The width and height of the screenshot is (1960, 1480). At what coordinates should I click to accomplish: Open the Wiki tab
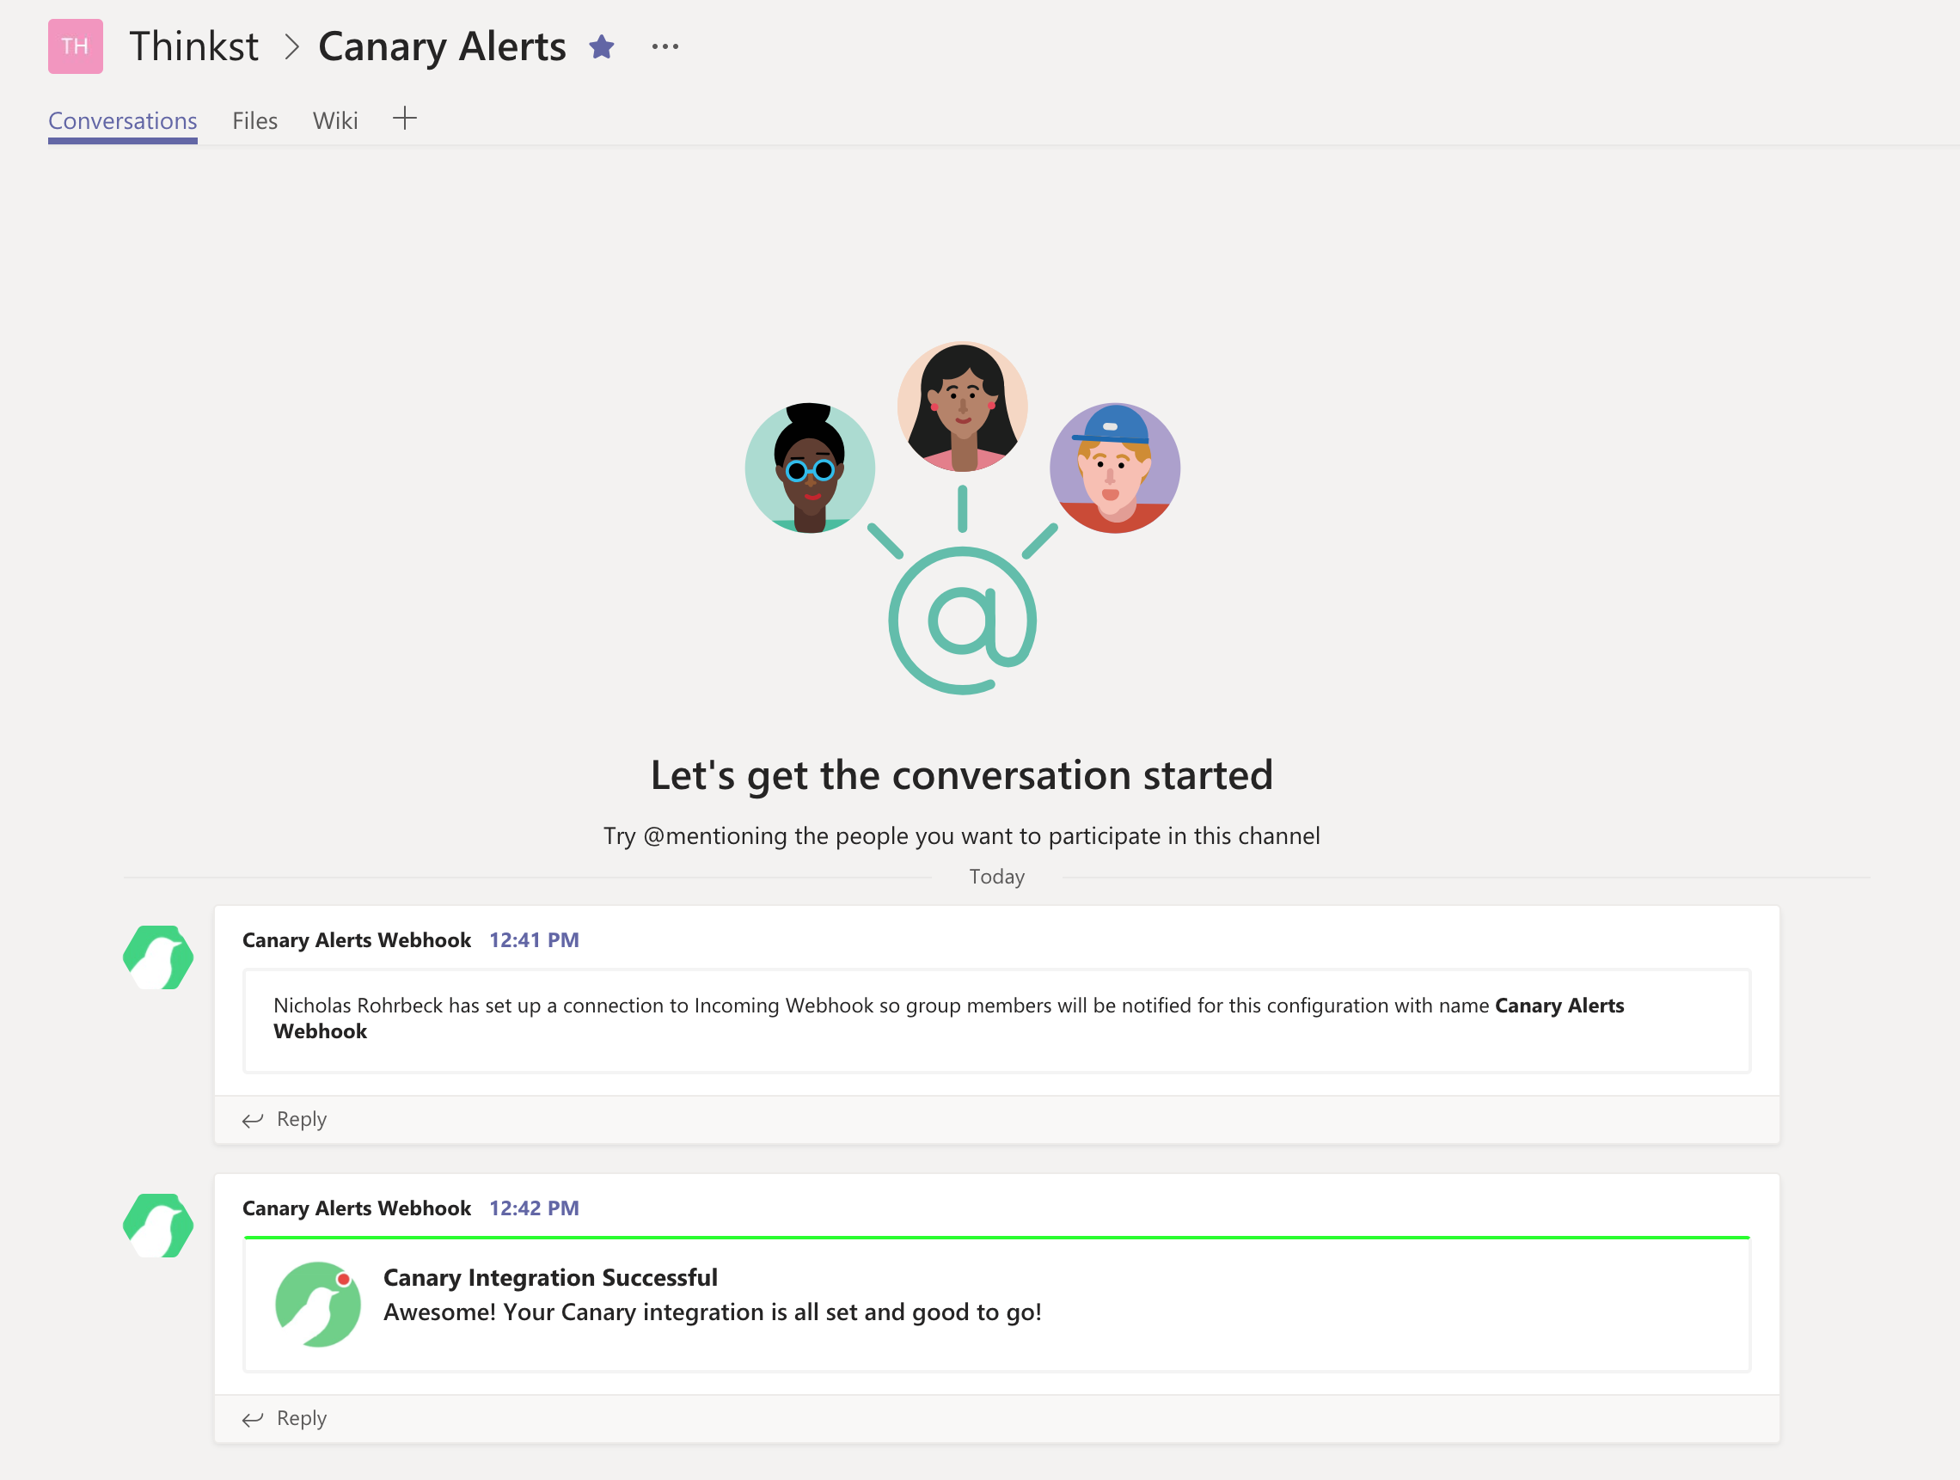[335, 120]
